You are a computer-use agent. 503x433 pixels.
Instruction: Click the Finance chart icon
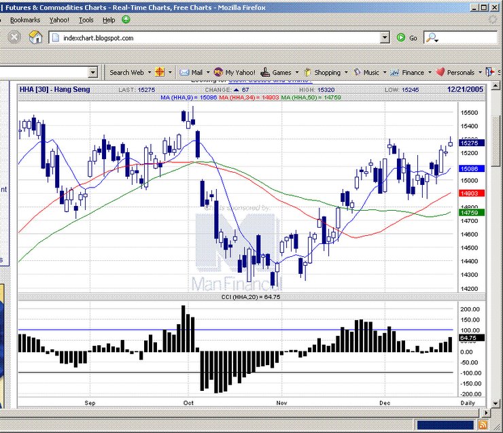click(394, 73)
